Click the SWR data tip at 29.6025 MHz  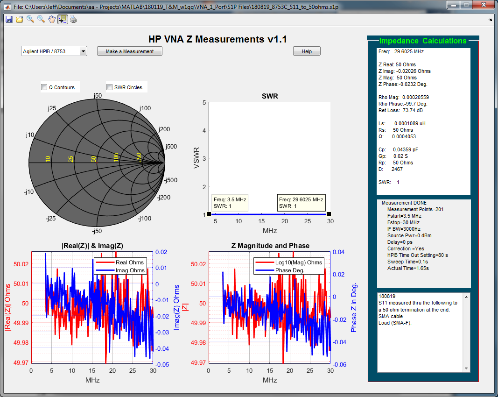(301, 202)
